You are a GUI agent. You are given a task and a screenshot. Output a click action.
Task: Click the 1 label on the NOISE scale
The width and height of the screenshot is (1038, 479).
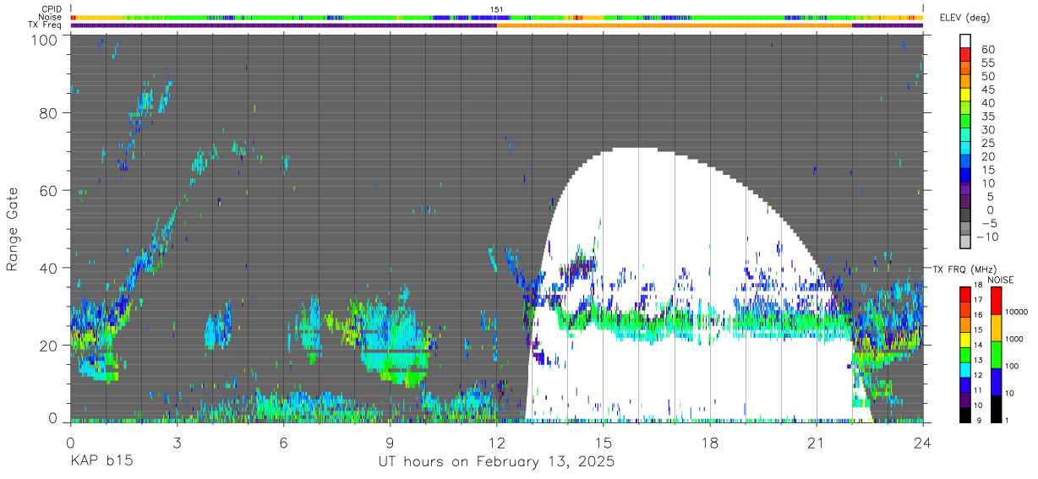tap(1008, 420)
